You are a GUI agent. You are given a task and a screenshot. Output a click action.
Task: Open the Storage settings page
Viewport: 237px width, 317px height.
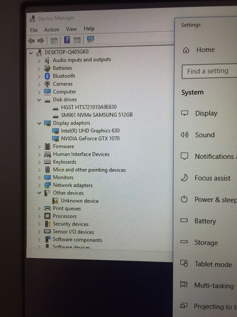(x=206, y=243)
